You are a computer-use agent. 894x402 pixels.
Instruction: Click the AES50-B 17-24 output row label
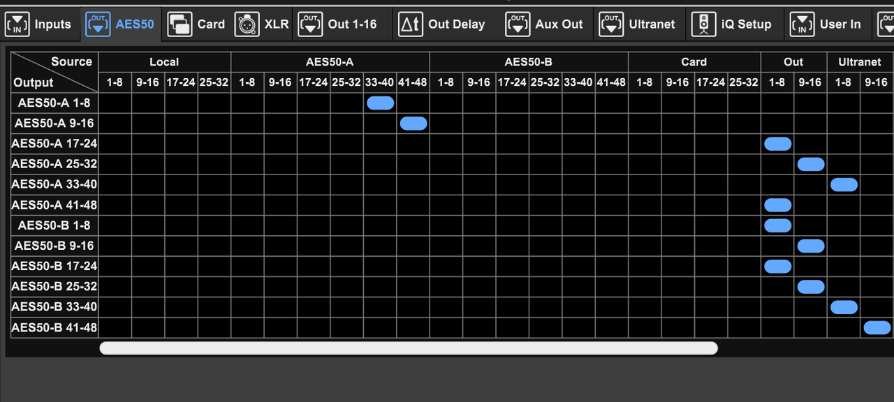[54, 266]
